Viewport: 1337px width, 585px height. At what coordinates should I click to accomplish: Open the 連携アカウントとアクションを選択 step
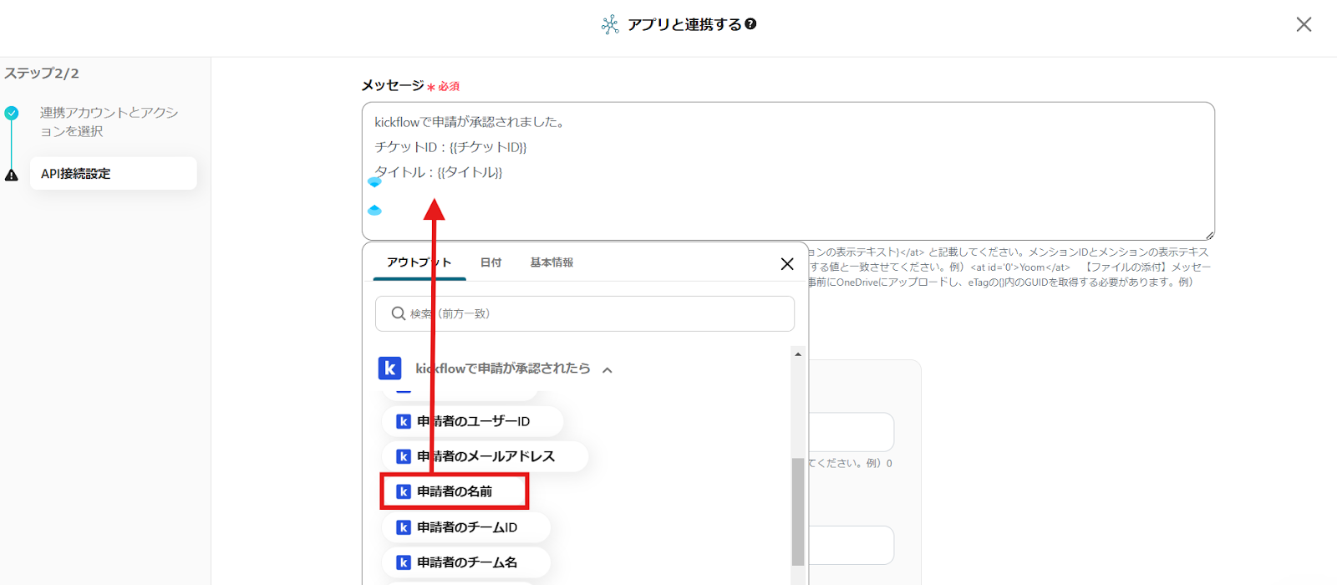(109, 121)
